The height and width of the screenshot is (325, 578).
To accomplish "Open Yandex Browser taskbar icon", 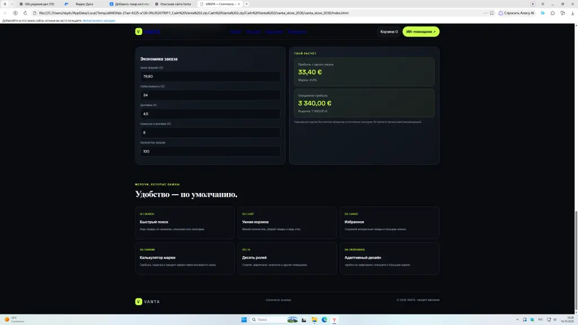I will tap(334, 319).
